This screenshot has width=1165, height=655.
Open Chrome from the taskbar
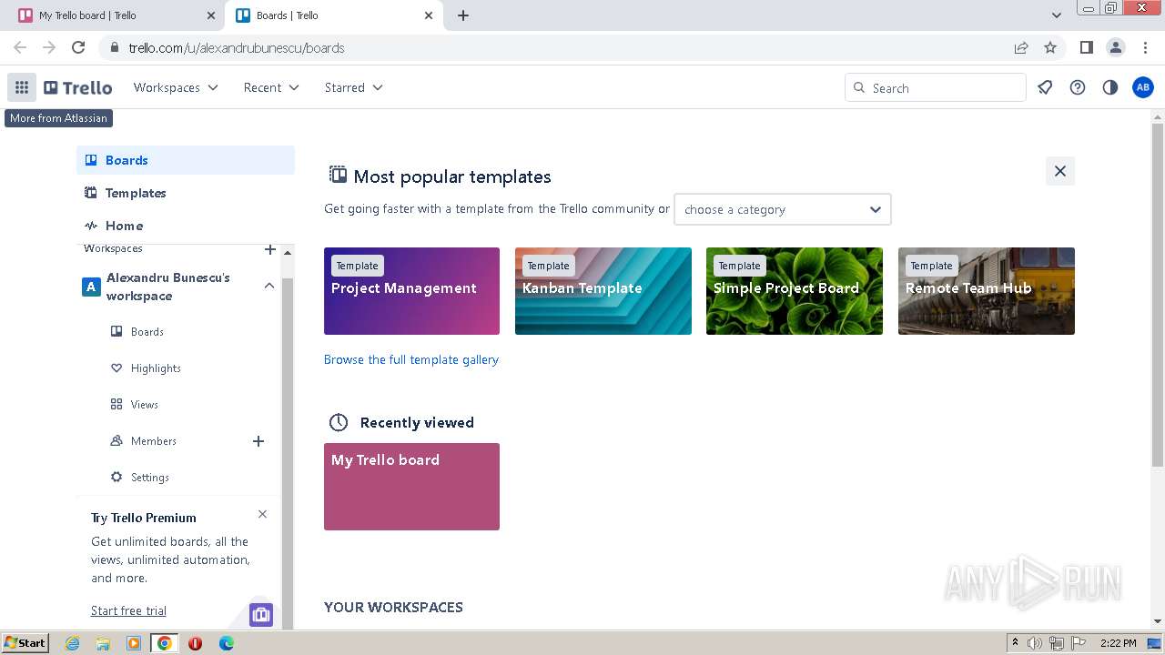(164, 643)
